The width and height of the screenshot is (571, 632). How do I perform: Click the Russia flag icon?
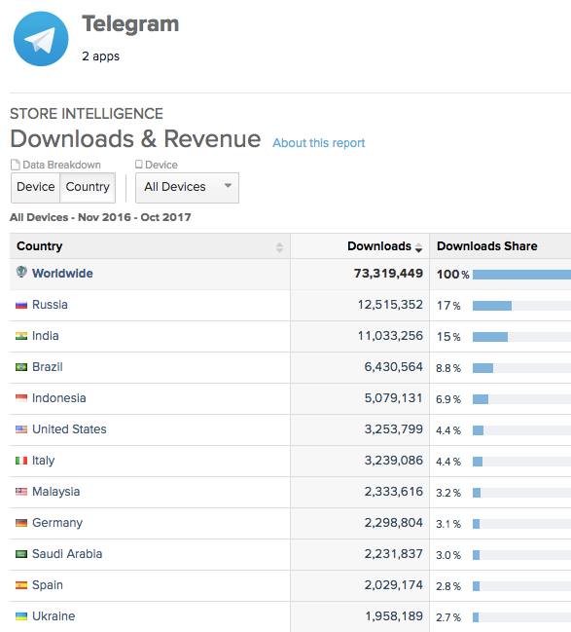(x=21, y=305)
